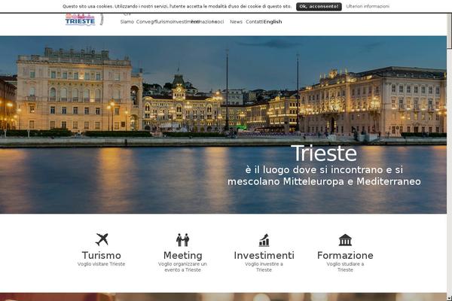Open the 'Meeting' heading link
Image resolution: width=452 pixels, height=301 pixels.
pyautogui.click(x=183, y=256)
